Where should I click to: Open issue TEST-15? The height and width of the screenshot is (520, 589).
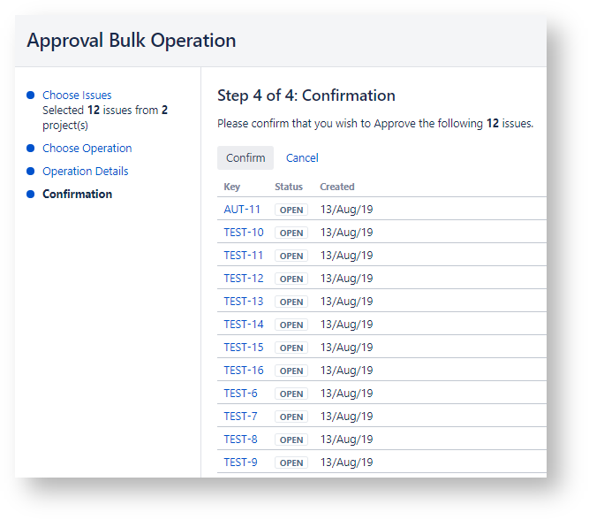[x=244, y=348]
